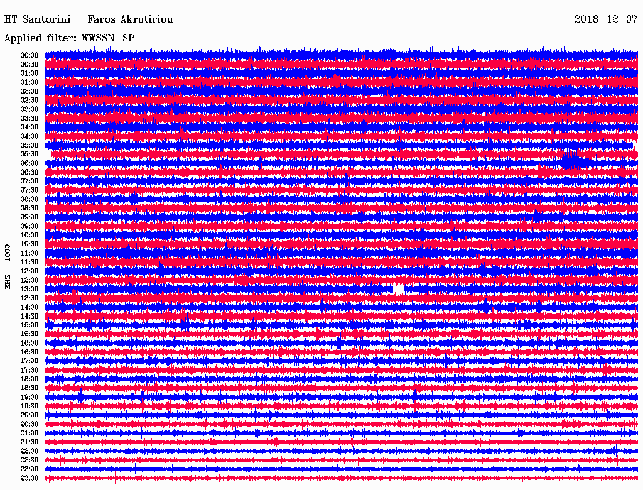
Task: Select the 05:30 time label
Action: [x=30, y=155]
